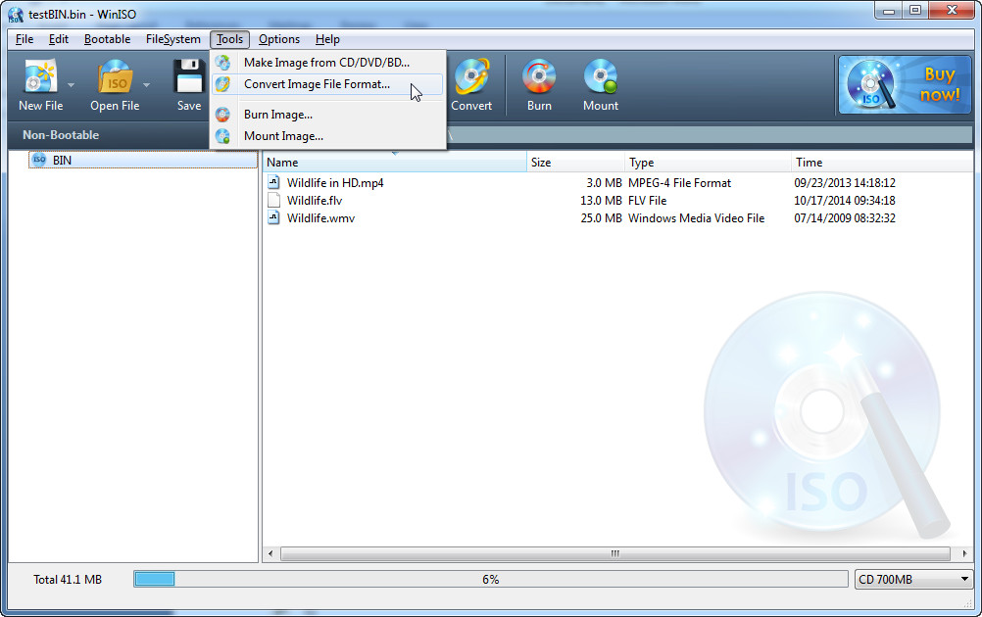Image resolution: width=982 pixels, height=617 pixels.
Task: Click the 10/17/2014 09:34:18 time cell
Action: [x=845, y=200]
